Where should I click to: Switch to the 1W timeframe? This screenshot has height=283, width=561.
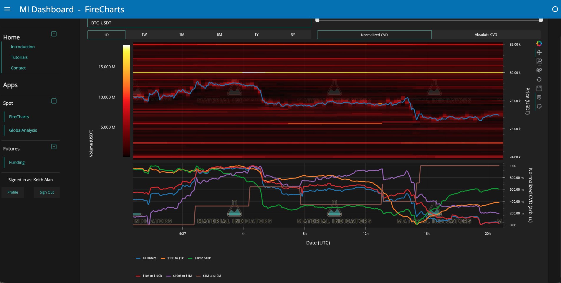144,35
